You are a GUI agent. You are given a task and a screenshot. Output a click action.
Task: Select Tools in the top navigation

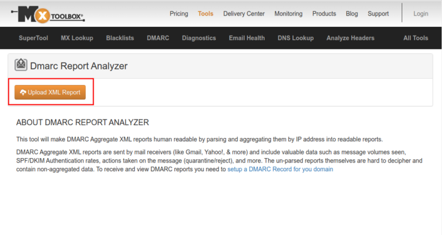(x=205, y=14)
